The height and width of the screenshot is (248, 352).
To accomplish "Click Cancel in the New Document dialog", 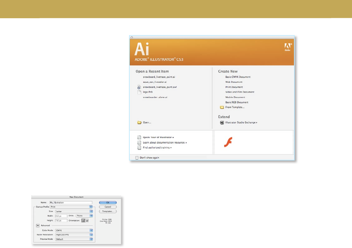I will tap(108, 207).
